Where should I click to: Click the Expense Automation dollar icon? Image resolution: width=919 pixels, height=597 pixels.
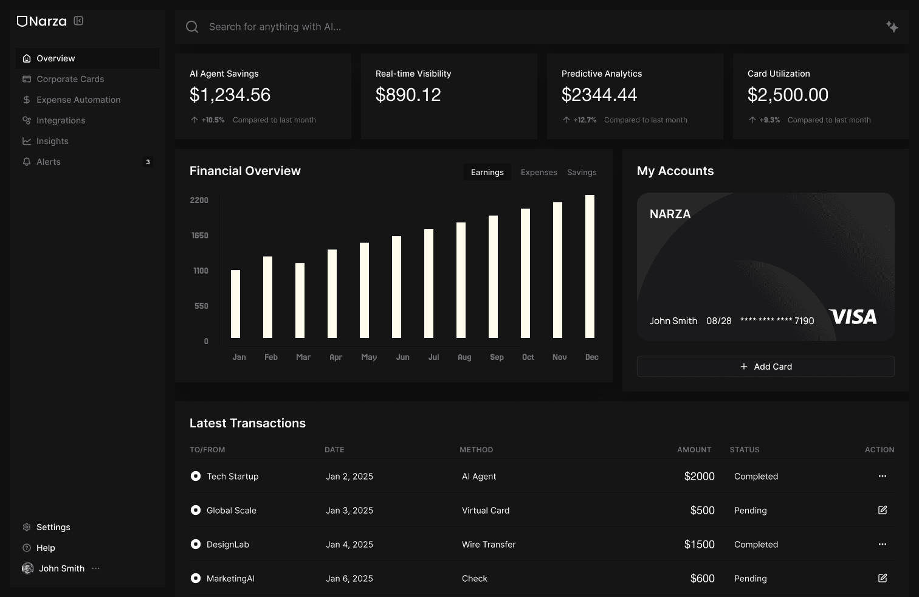tap(27, 100)
